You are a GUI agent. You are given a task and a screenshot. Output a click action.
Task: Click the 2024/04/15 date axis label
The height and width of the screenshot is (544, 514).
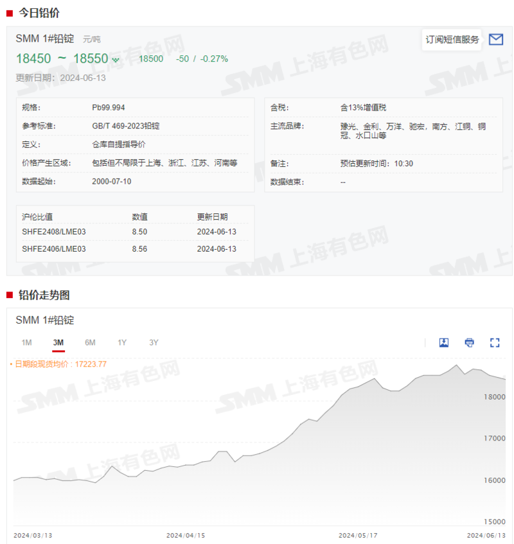tap(186, 535)
